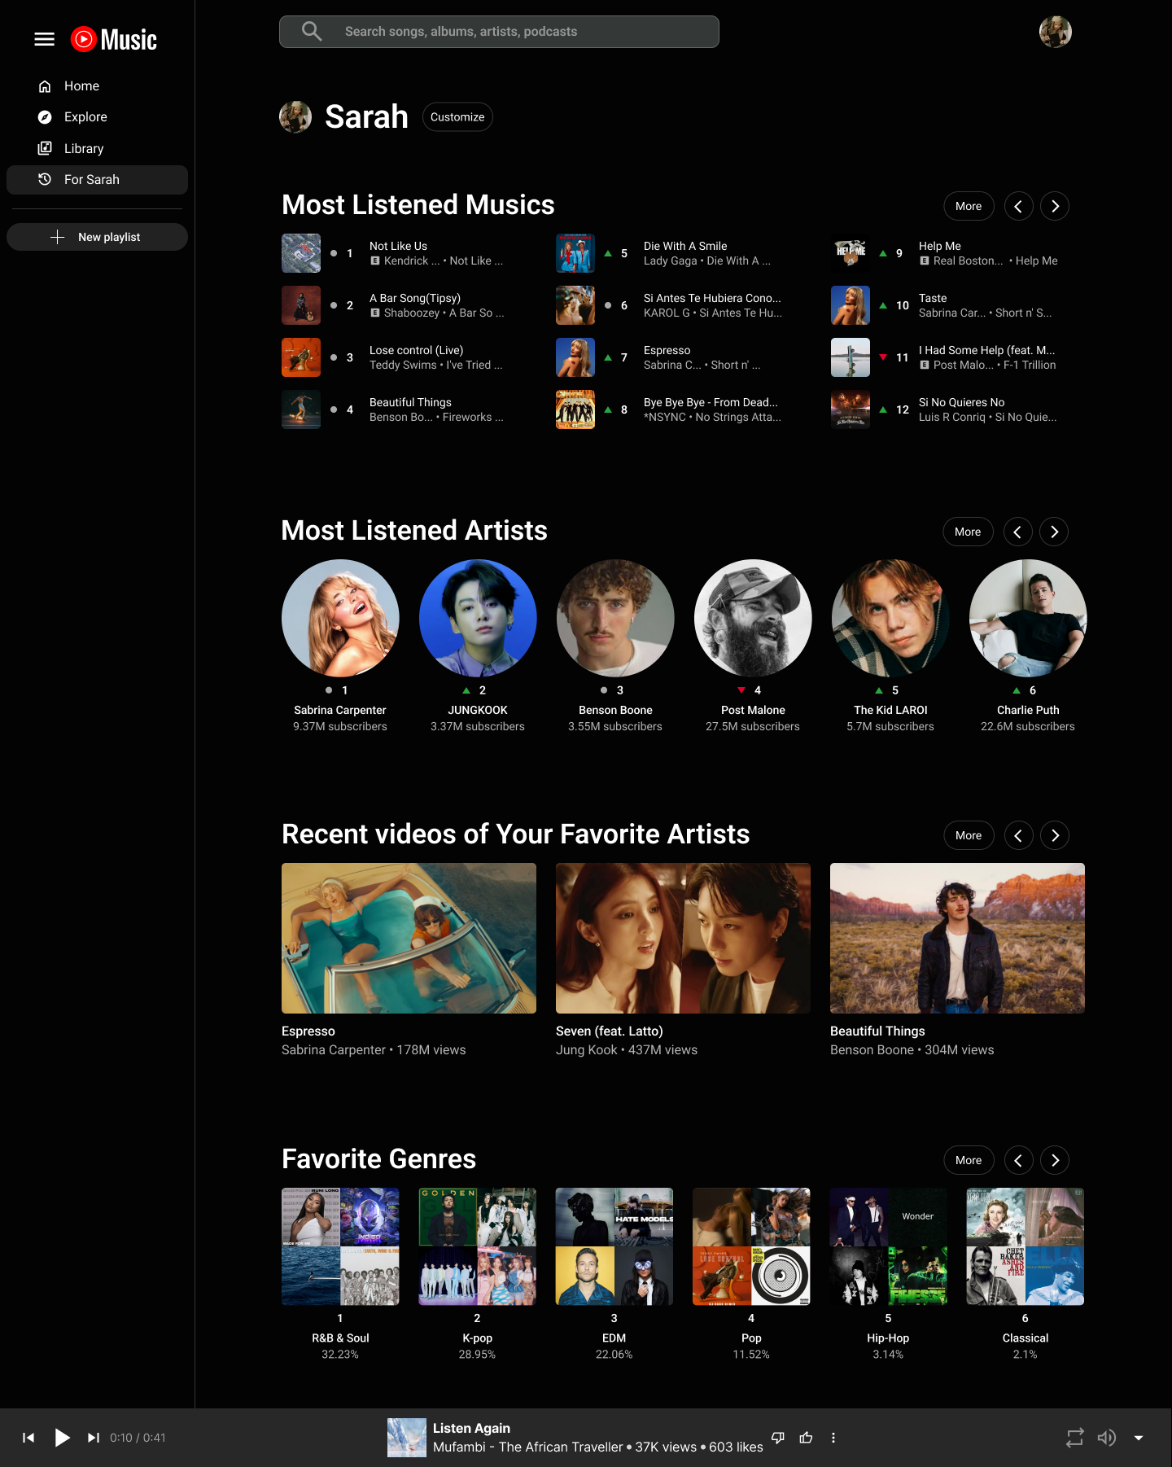1172x1467 pixels.
Task: Click More for Recent videos
Action: (x=969, y=835)
